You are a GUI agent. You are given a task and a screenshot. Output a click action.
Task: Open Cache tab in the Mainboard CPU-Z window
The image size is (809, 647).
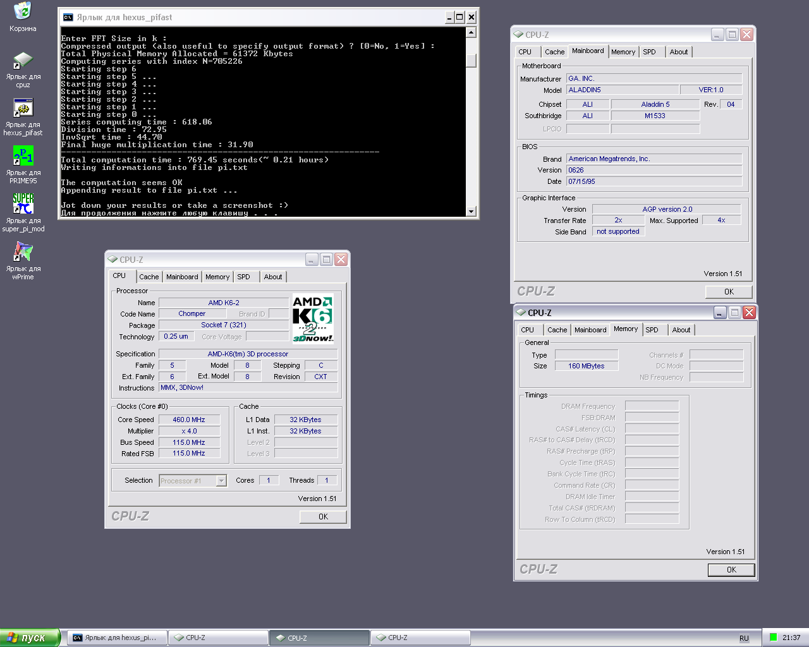click(555, 52)
